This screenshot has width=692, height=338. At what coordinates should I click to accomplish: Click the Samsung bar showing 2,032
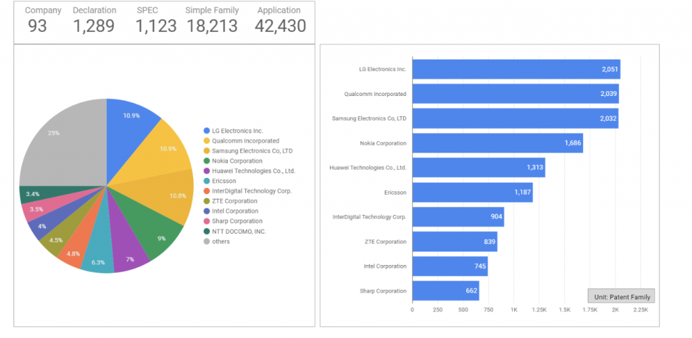point(516,118)
